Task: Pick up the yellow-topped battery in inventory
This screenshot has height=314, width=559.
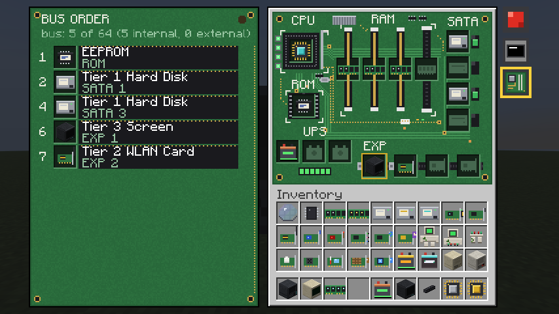Action: [405, 260]
